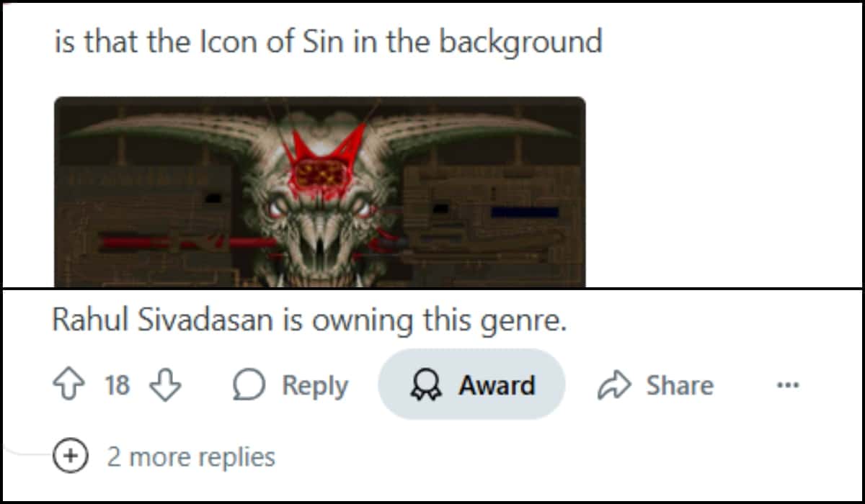Screen dimensions: 865x504
Task: Click the vote count number 18
Action: click(117, 386)
